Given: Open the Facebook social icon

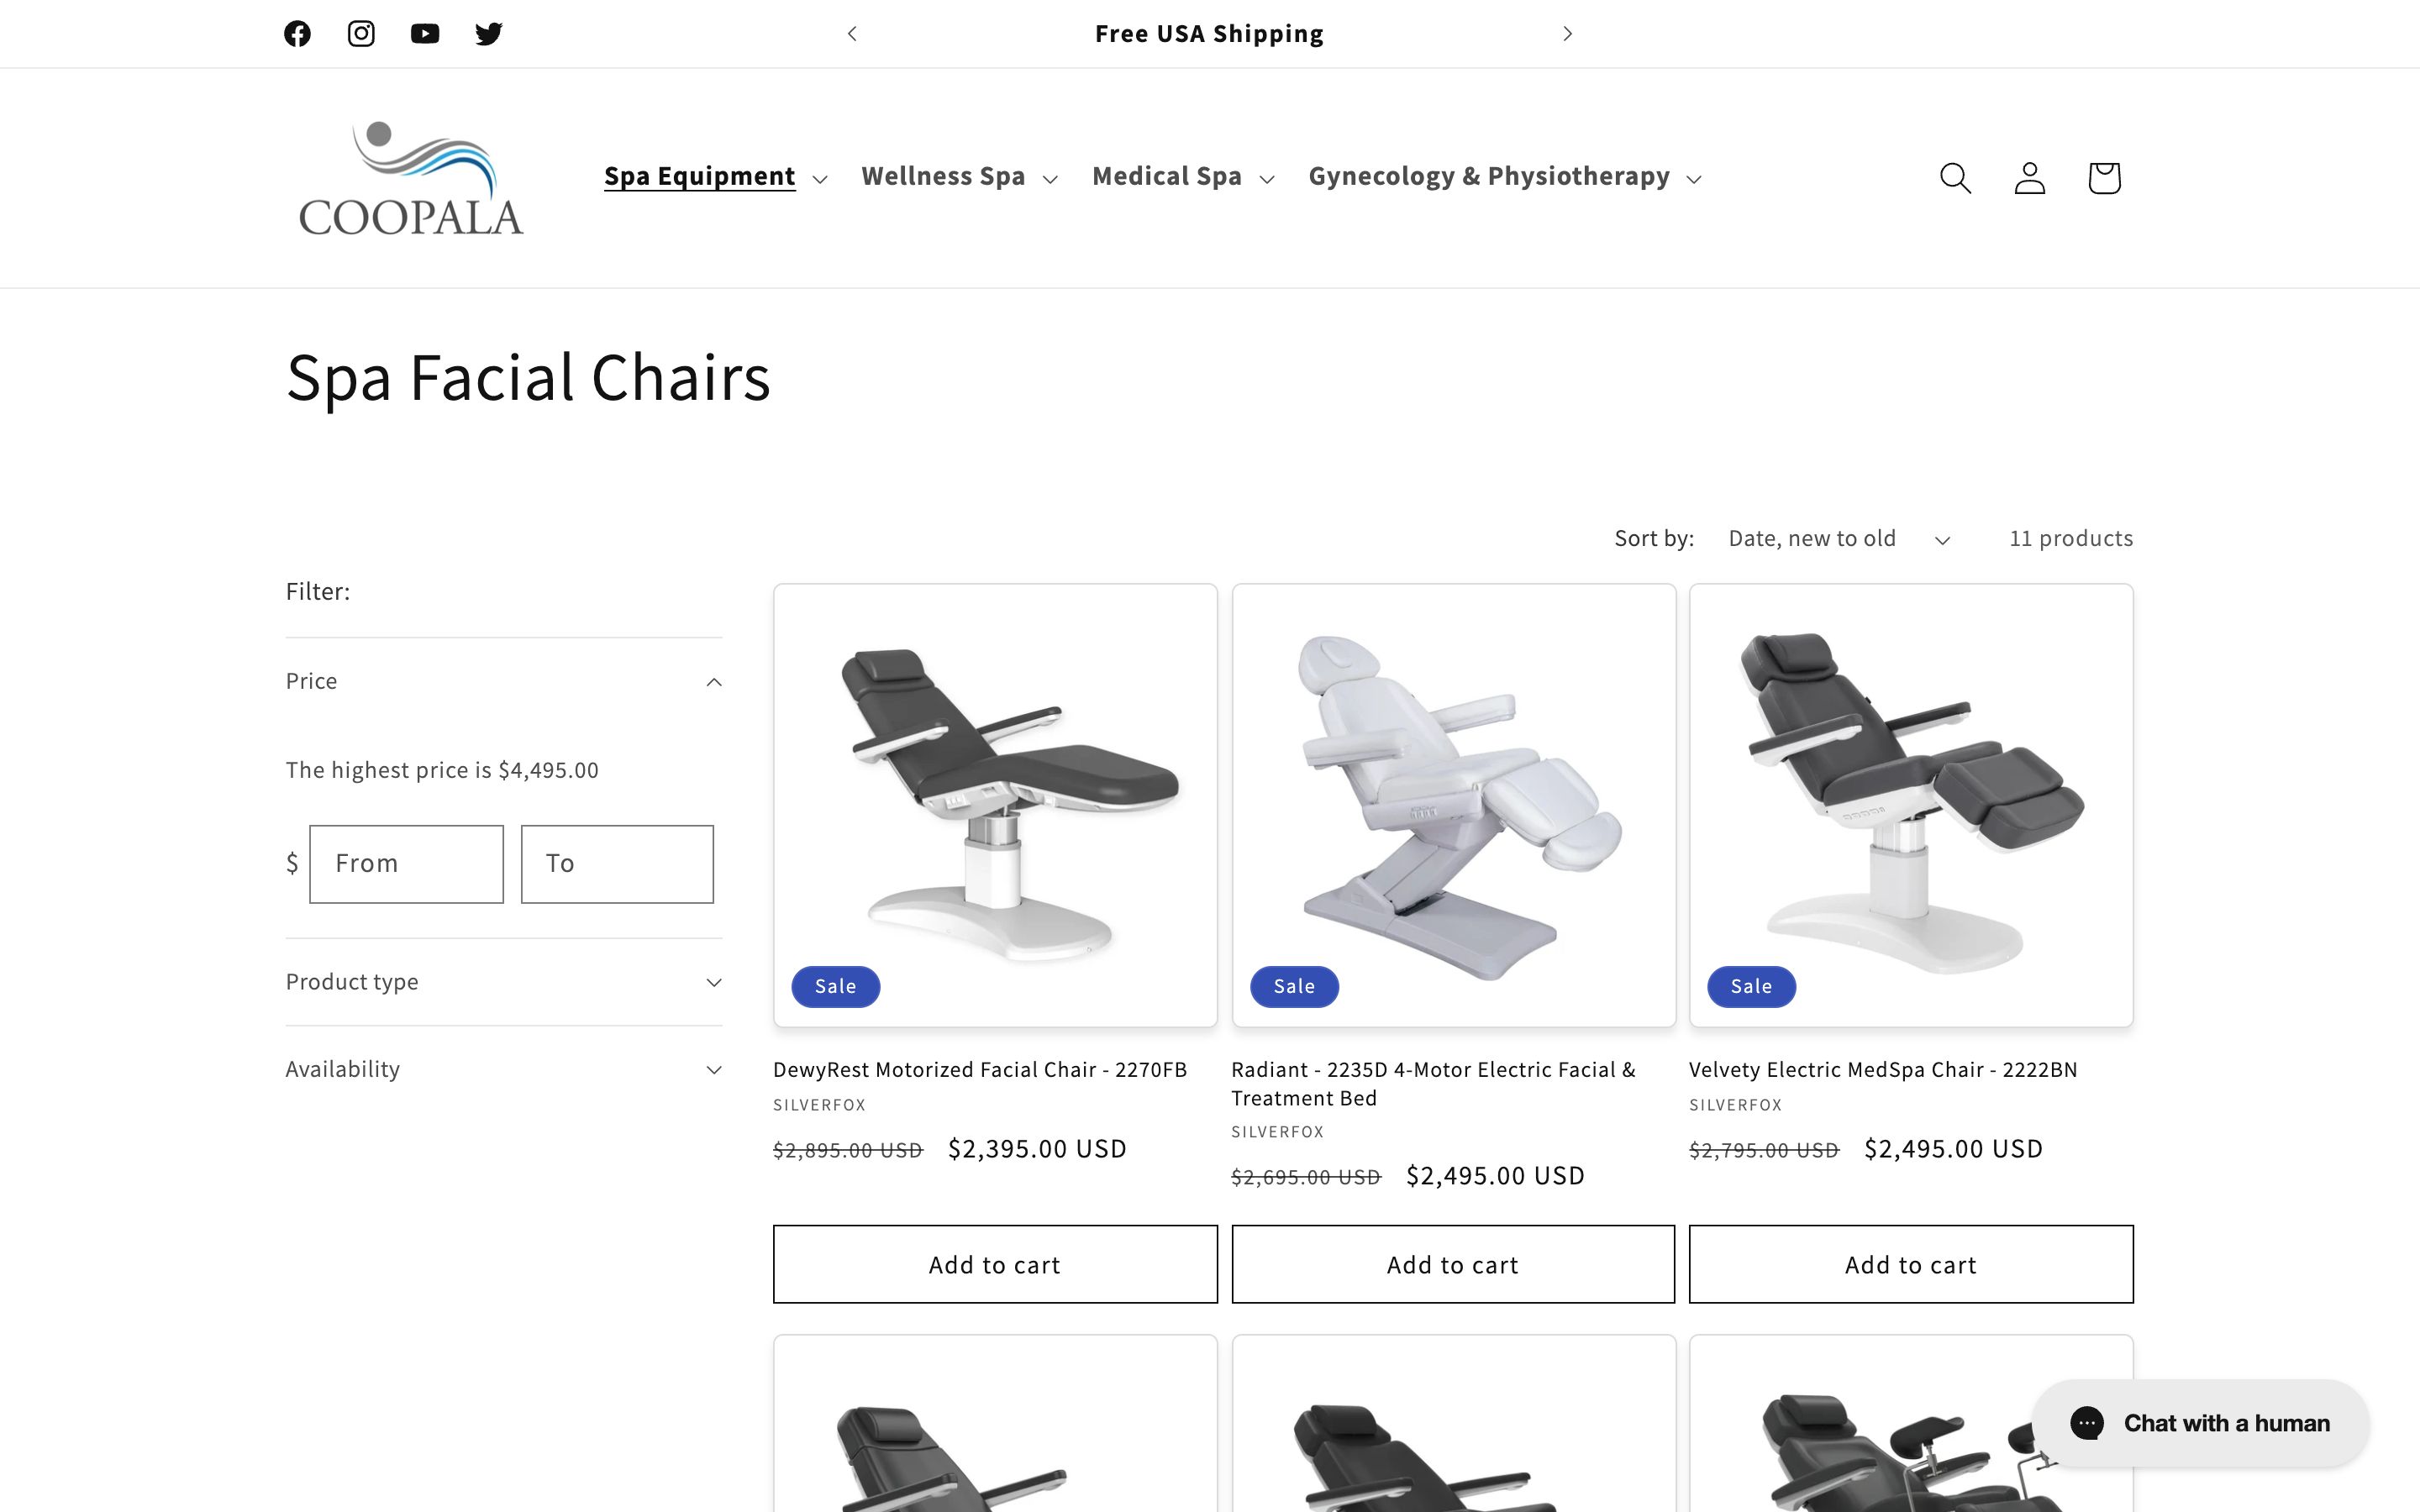Looking at the screenshot, I should tap(297, 33).
